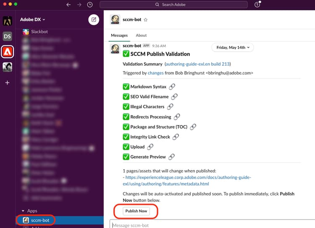Switch to the DS workspace
The image size is (315, 228).
point(8,37)
